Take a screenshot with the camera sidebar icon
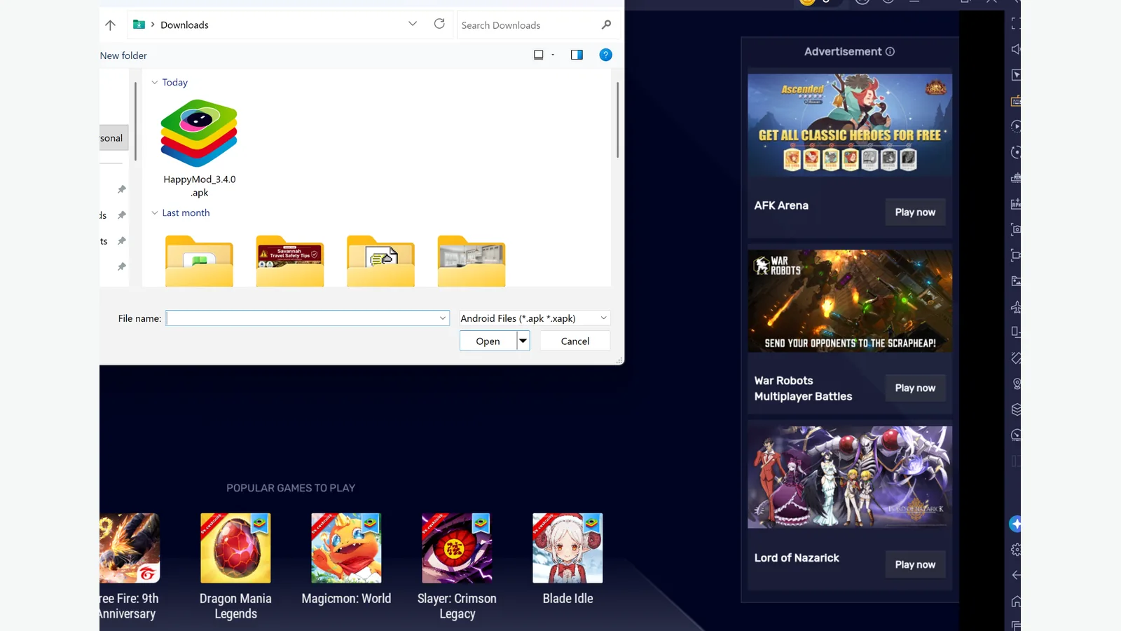The width and height of the screenshot is (1121, 631). click(1015, 229)
